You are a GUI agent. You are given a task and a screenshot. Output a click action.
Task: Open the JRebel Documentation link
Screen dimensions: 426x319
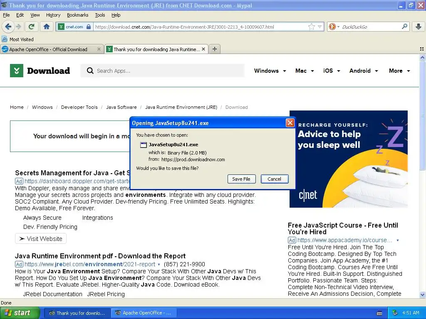click(x=53, y=294)
